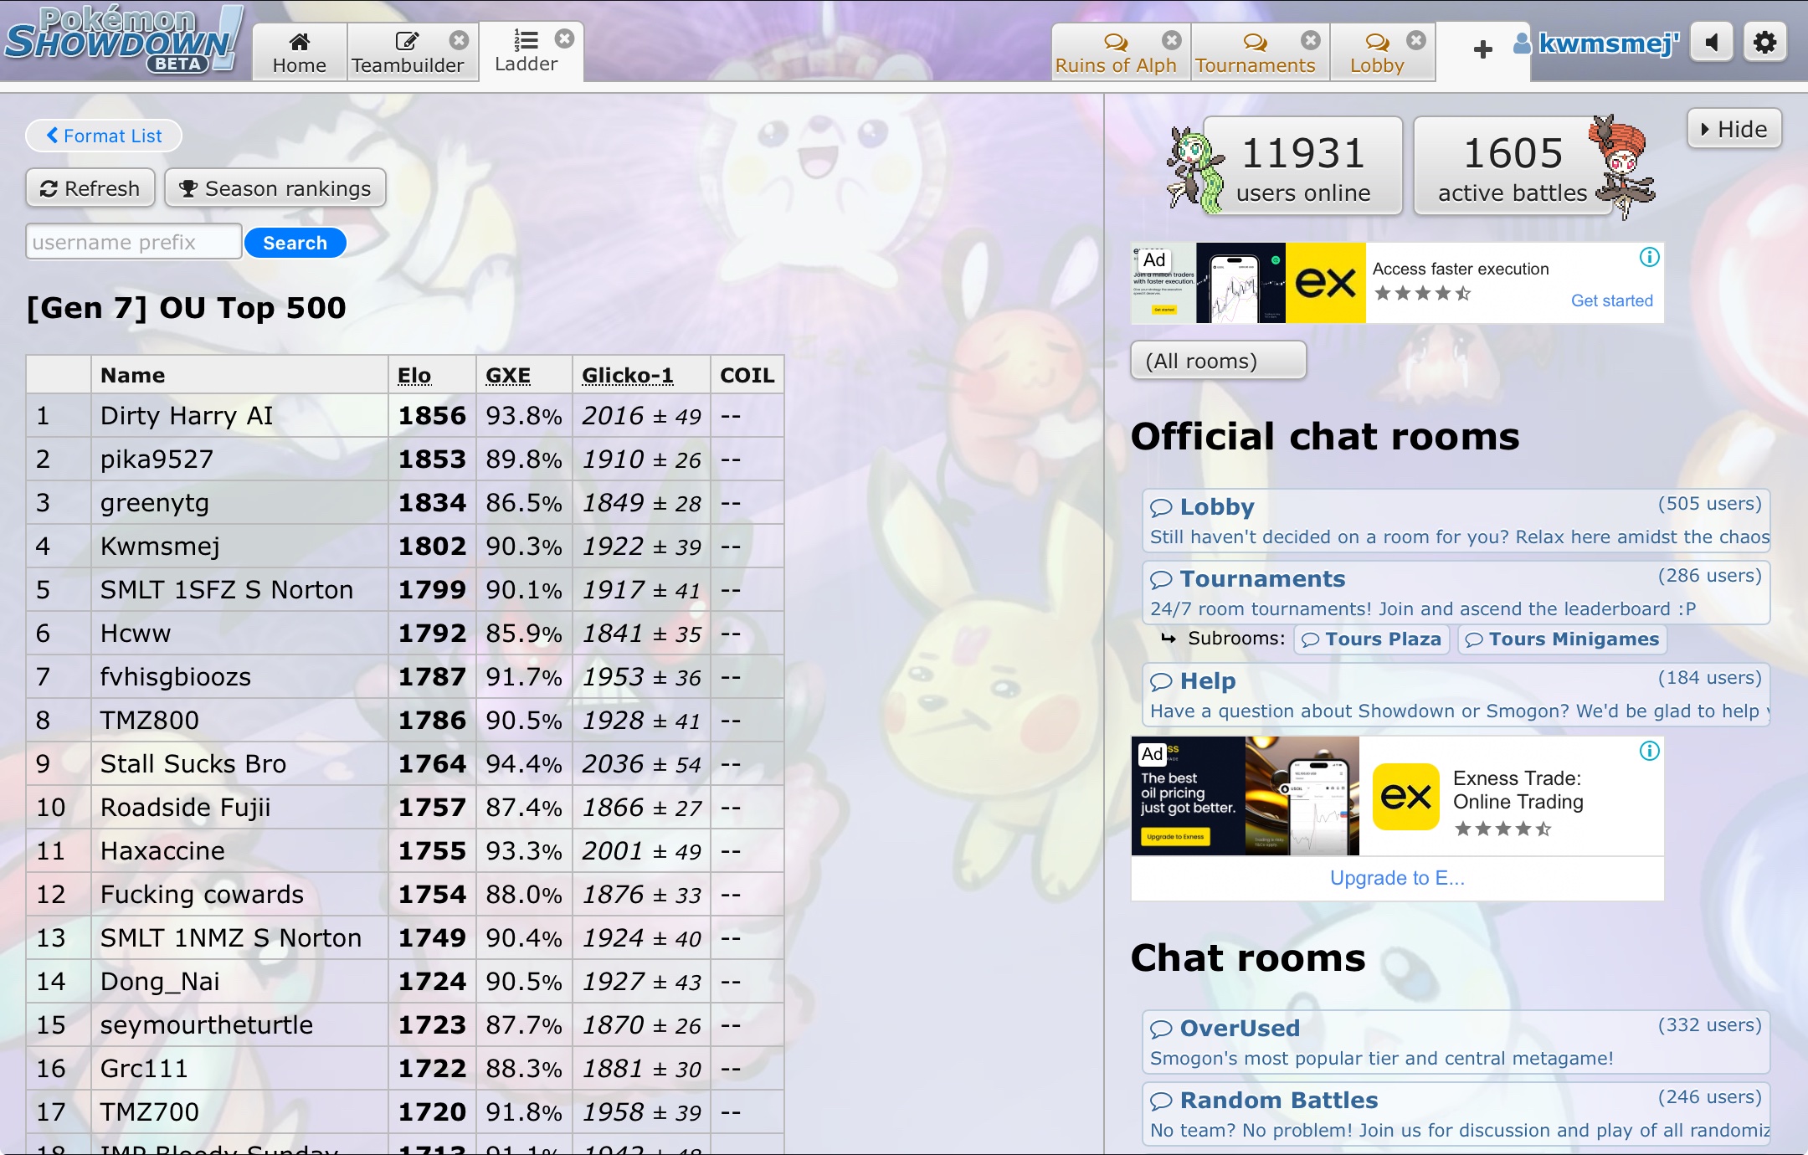This screenshot has height=1155, width=1808.
Task: Close the Tournaments room tab
Action: (x=1311, y=40)
